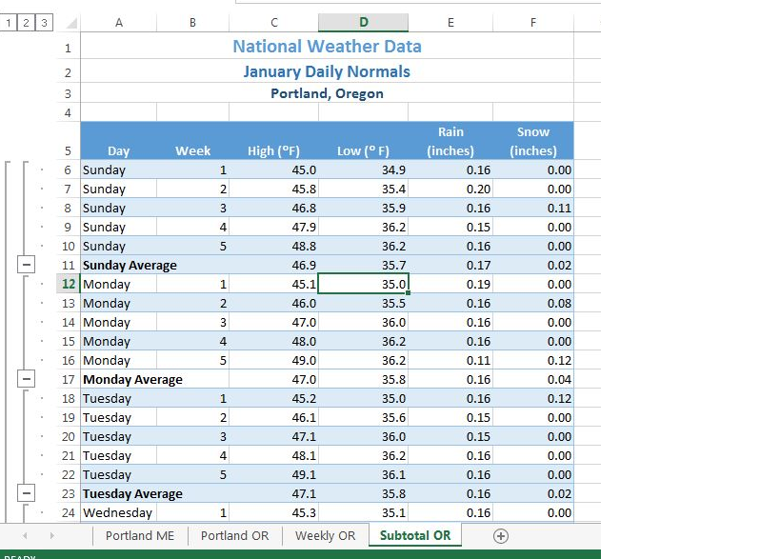This screenshot has width=780, height=559.
Task: Show outline level 3 details
Action: 44,23
